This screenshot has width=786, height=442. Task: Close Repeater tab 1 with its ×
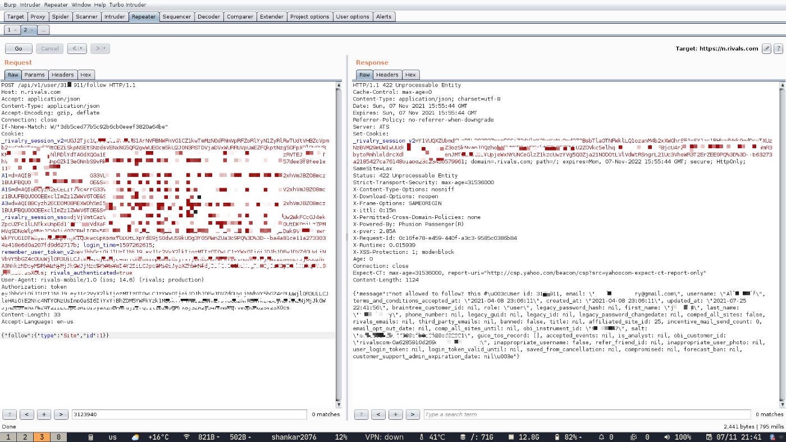15,30
